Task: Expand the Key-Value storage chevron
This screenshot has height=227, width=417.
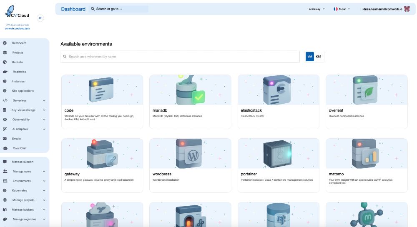Action: (44, 110)
